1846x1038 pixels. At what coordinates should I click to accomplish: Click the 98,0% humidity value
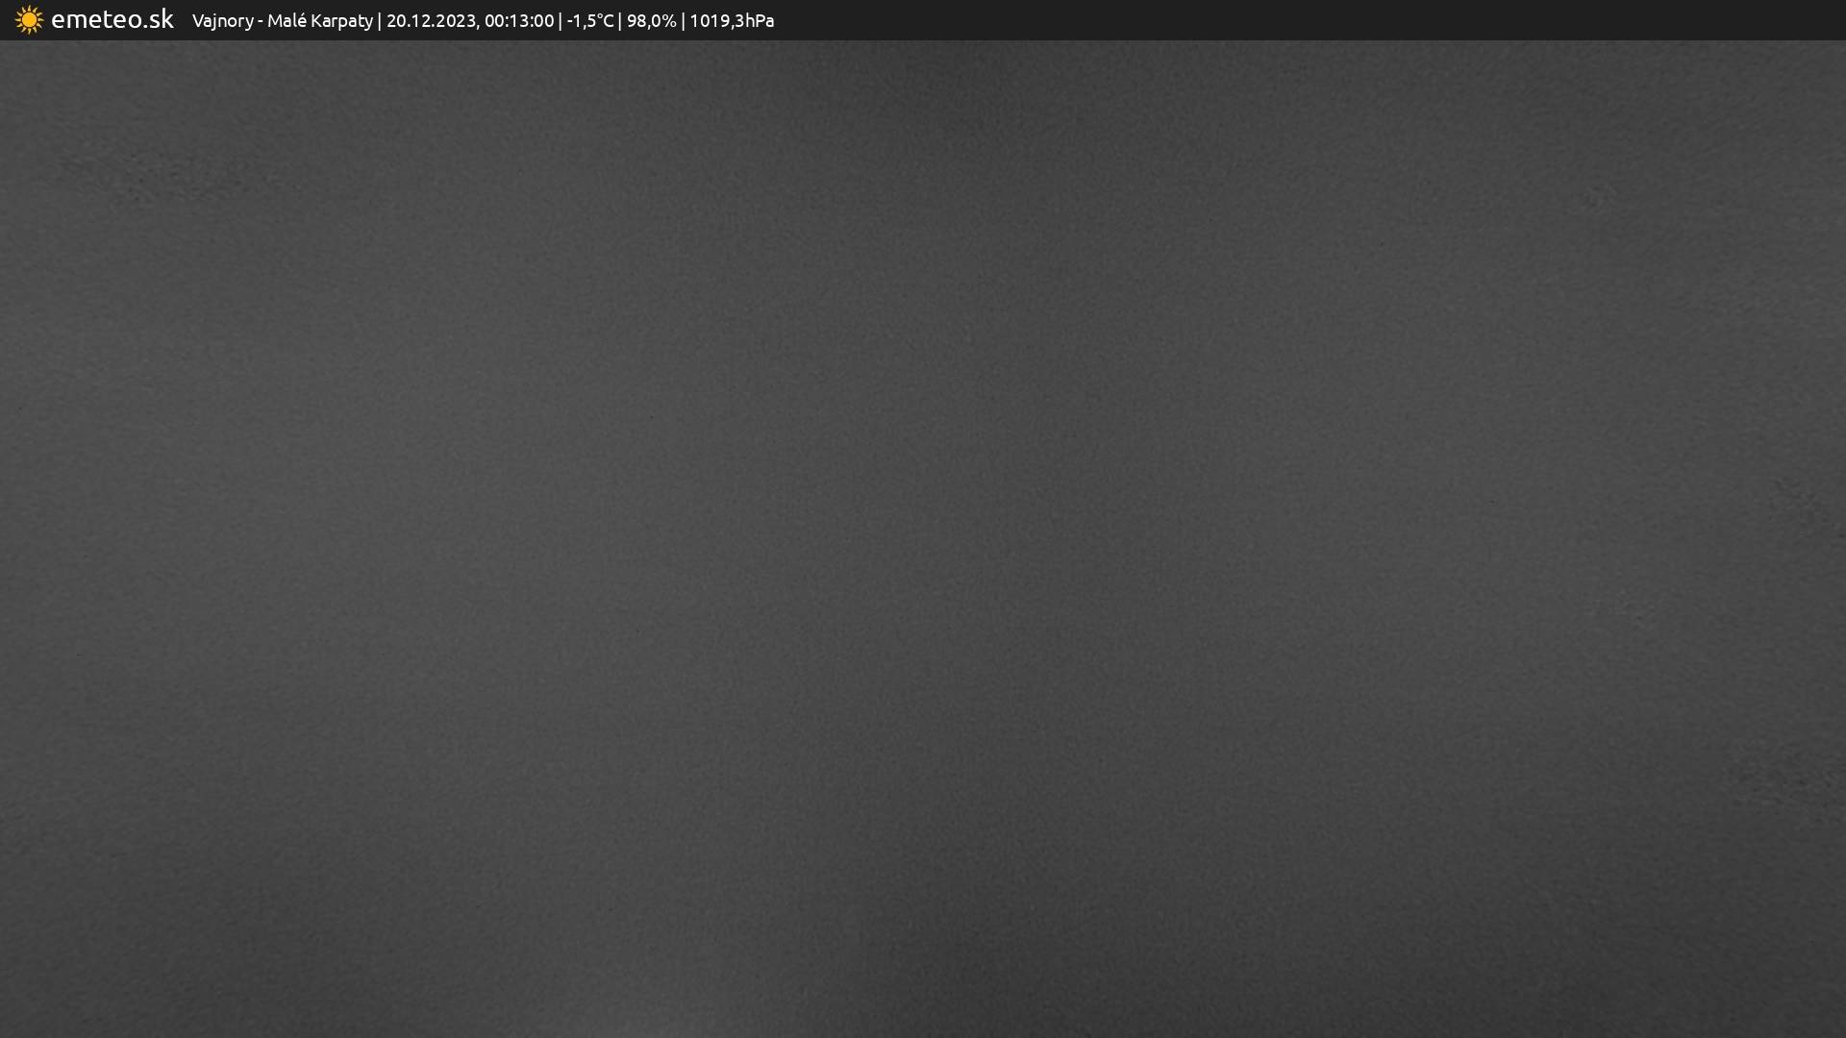651,21
